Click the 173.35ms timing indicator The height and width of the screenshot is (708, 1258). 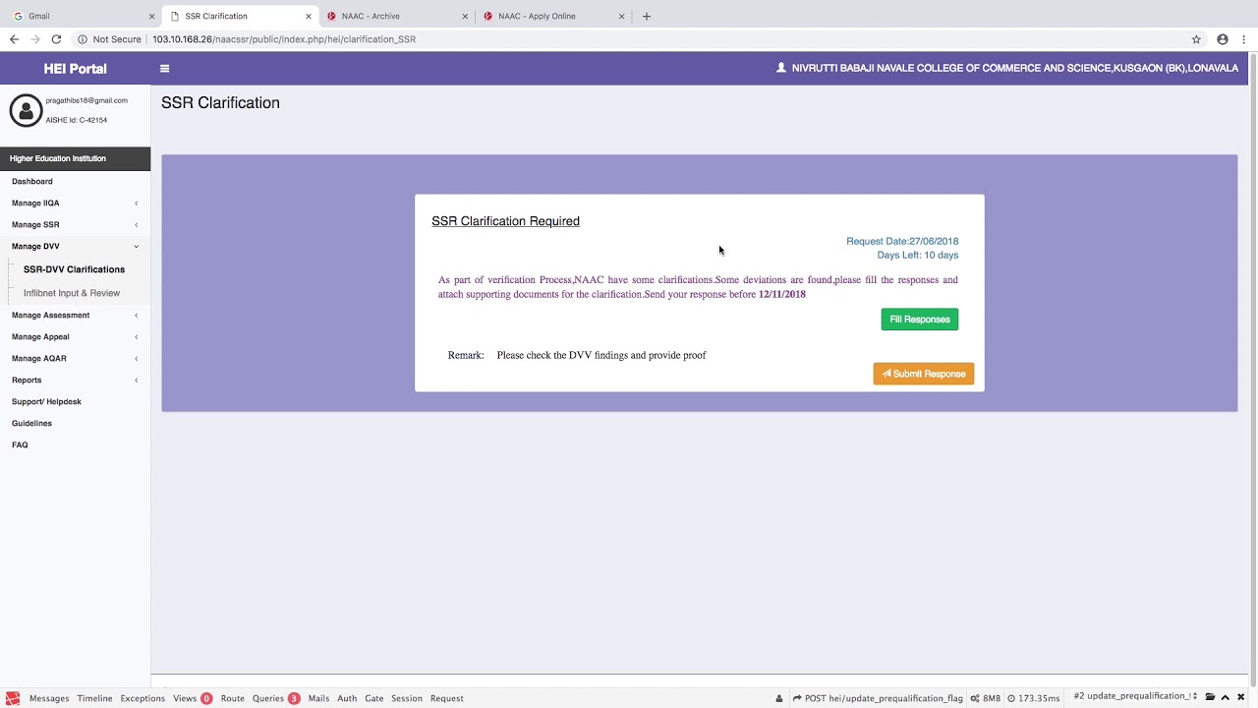[x=1033, y=698]
